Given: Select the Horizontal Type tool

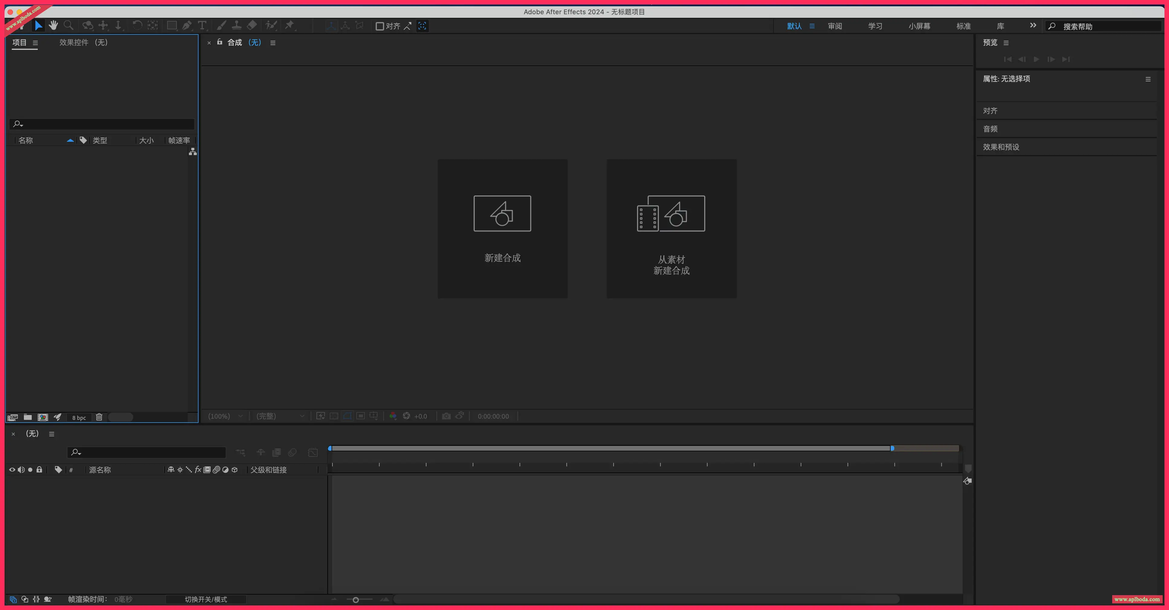Looking at the screenshot, I should tap(202, 25).
